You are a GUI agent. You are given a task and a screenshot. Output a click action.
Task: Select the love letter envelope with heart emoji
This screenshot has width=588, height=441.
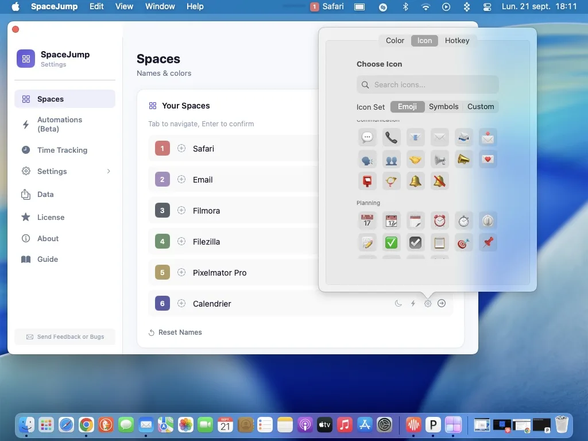tap(488, 160)
